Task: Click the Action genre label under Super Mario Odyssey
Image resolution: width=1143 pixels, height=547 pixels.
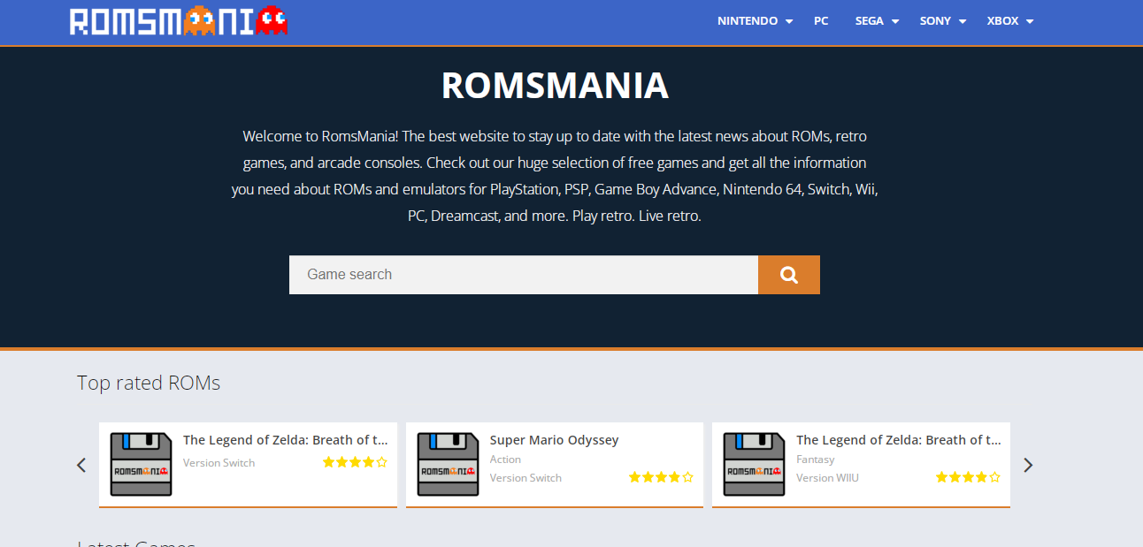Action: (505, 459)
